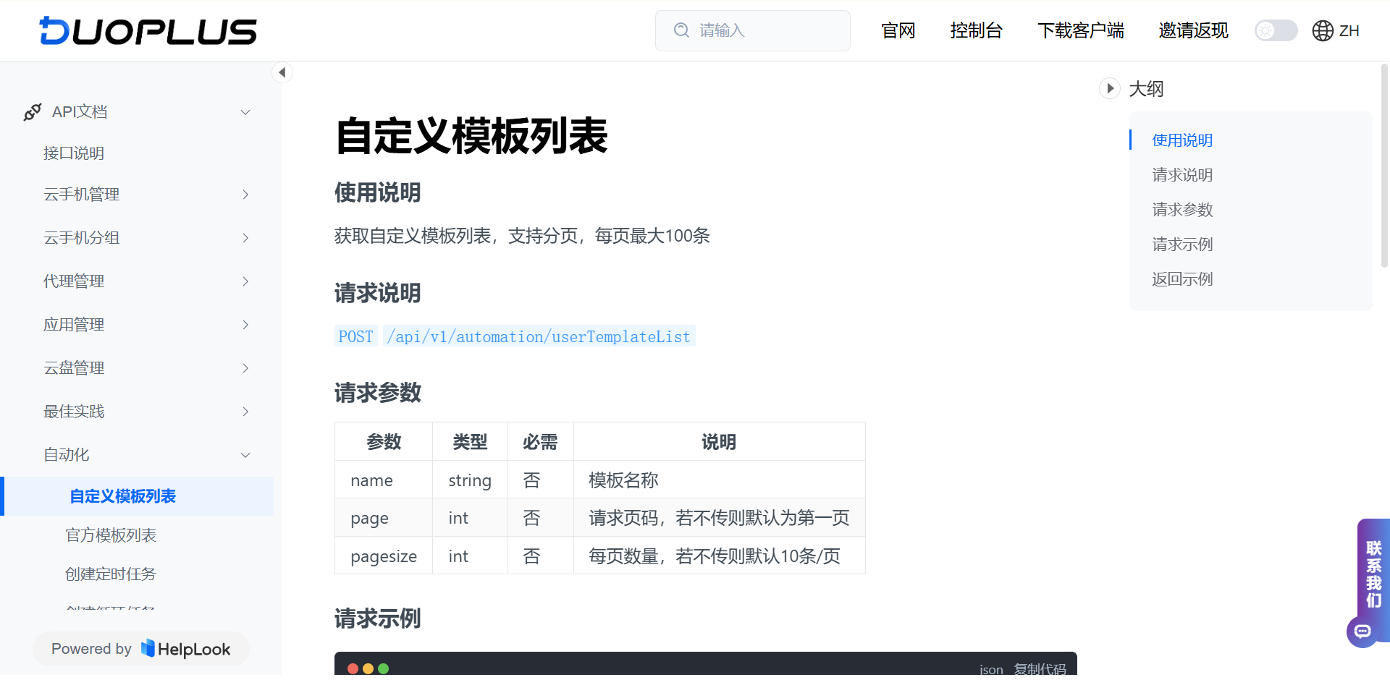Expand 最佳实践 chevron
The image size is (1390, 685).
(245, 412)
